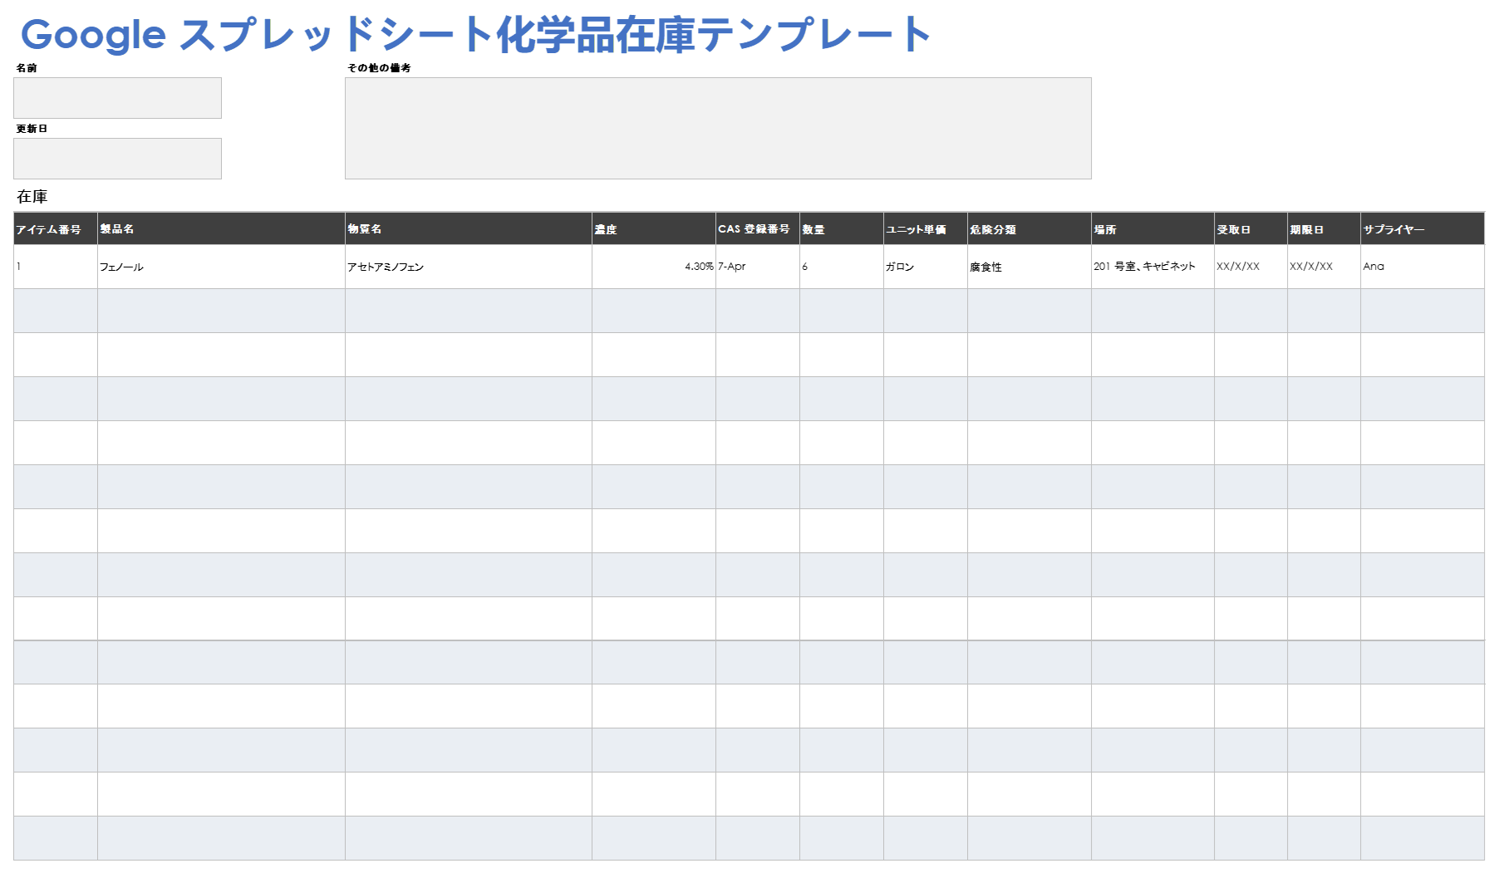Click the 名前 field label
The width and height of the screenshot is (1499, 873).
point(27,68)
